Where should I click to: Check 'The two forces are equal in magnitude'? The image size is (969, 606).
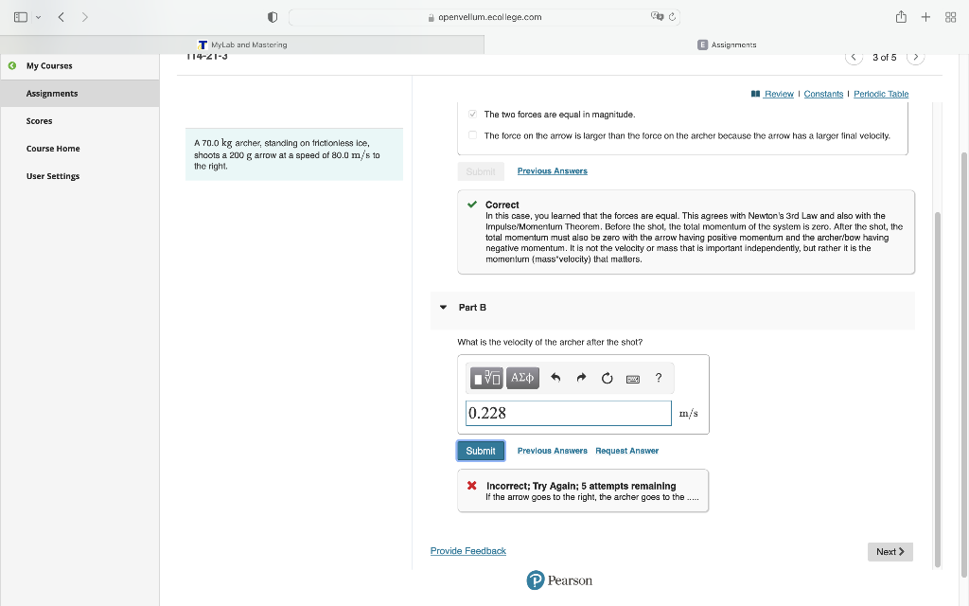472,113
